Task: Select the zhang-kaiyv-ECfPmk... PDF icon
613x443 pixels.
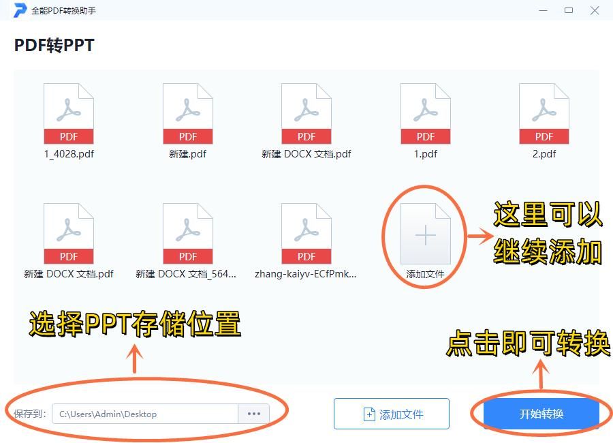Action: 306,234
